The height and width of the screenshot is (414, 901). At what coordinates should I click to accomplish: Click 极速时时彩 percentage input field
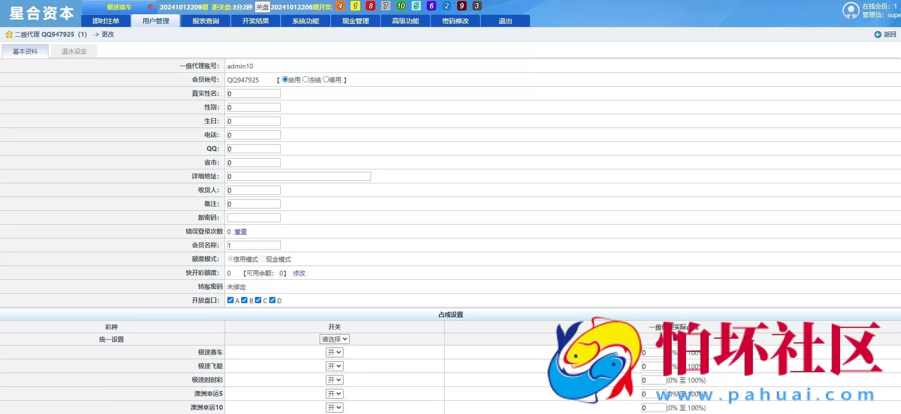coord(654,380)
